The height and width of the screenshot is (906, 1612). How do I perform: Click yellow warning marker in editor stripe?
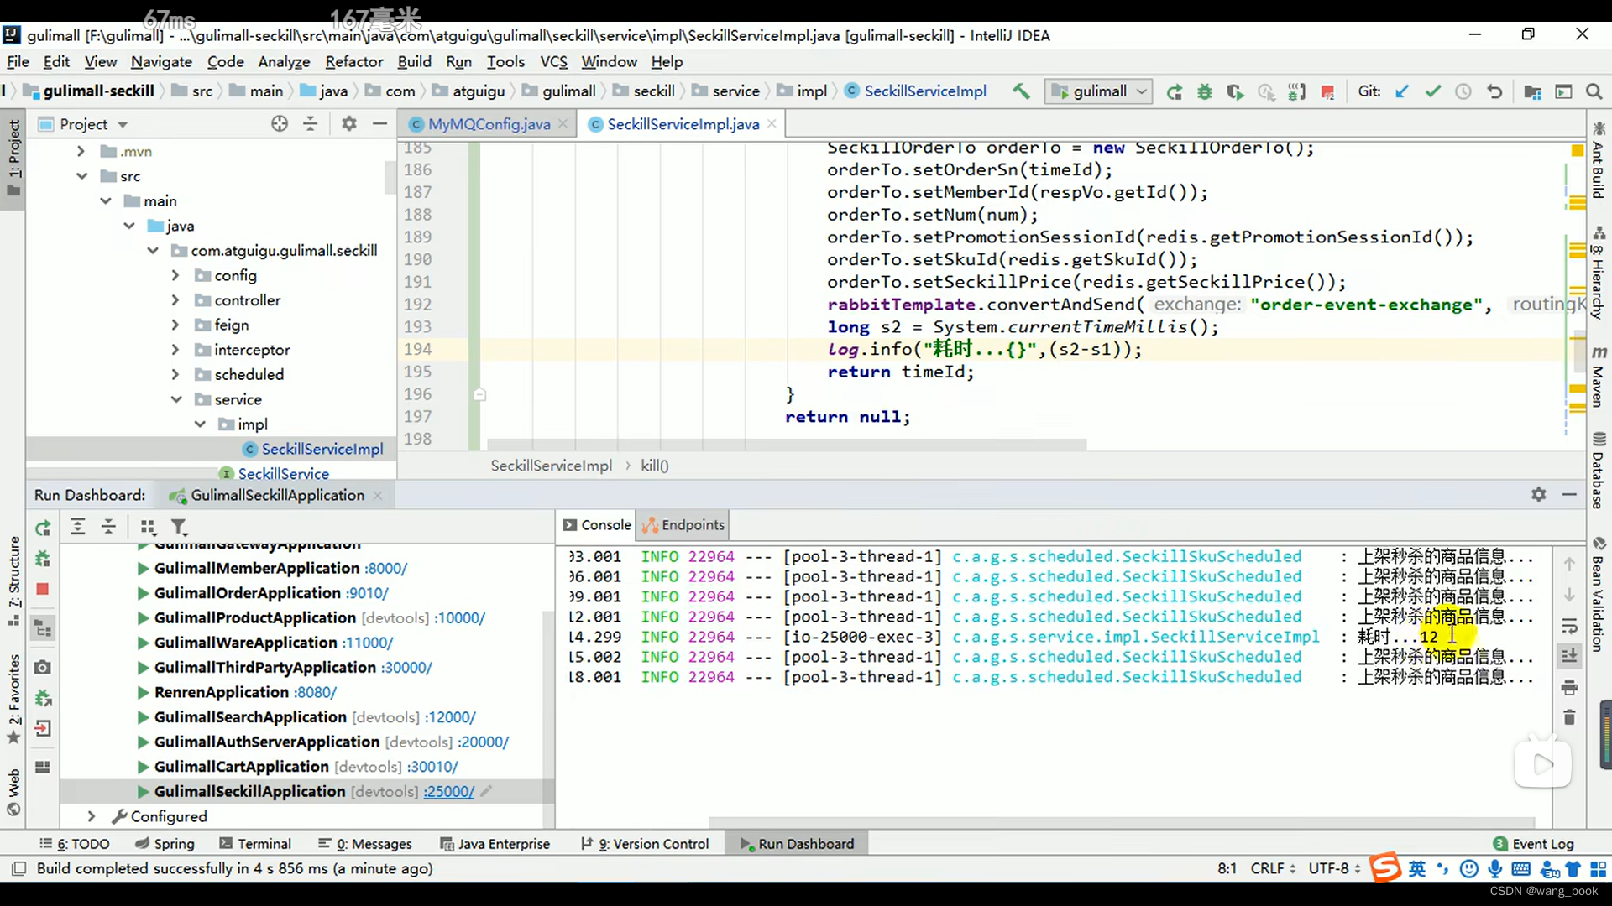click(1577, 150)
